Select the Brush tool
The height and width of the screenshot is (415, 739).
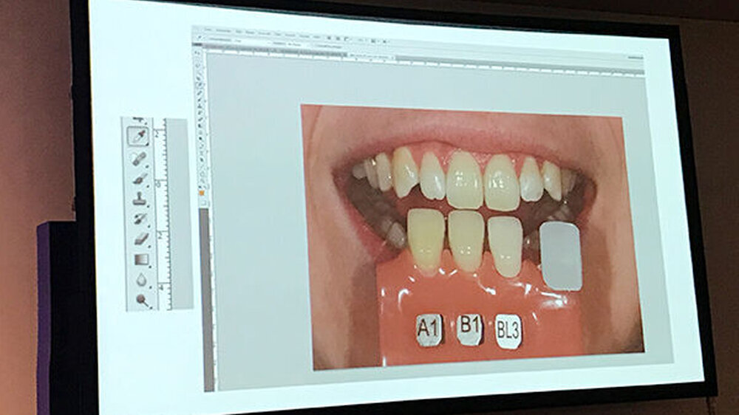click(139, 179)
